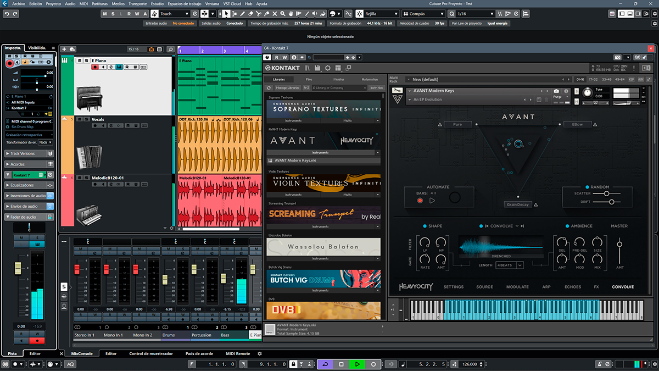
Task: Mute the E Piano track
Action: pyautogui.click(x=79, y=60)
